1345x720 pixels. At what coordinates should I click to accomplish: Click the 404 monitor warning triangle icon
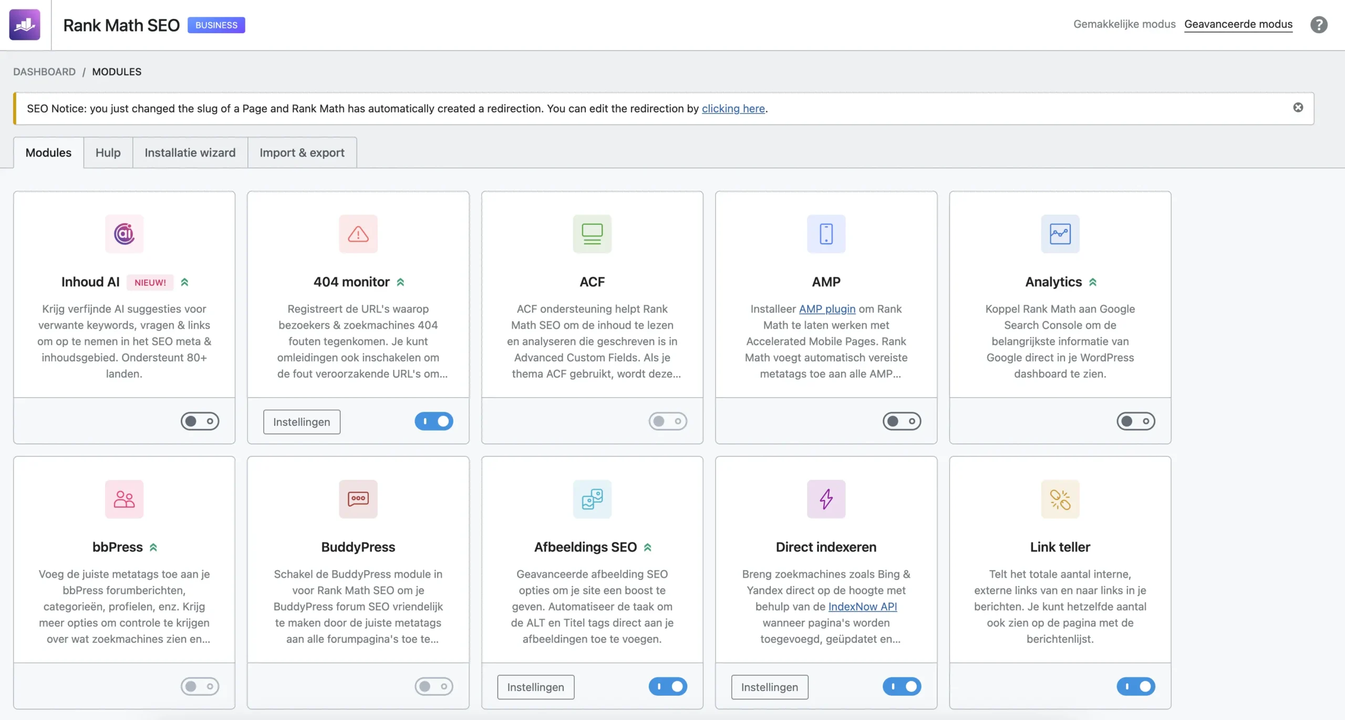pyautogui.click(x=358, y=234)
